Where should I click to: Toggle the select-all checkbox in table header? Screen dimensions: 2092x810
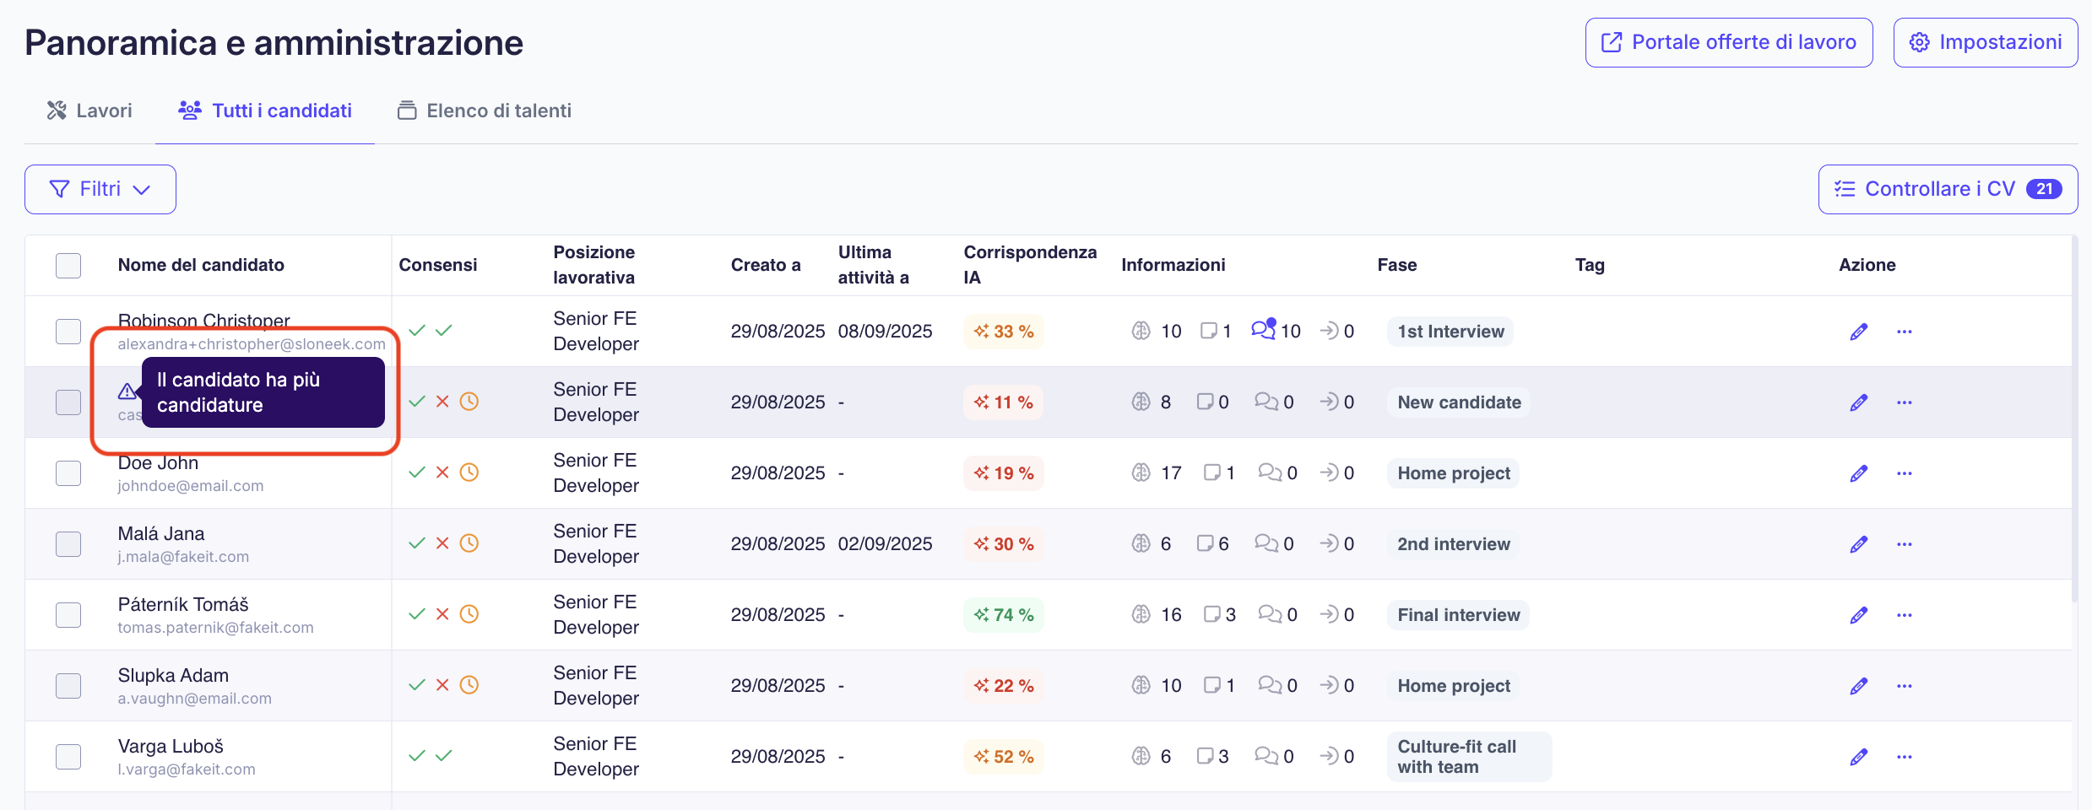68,265
